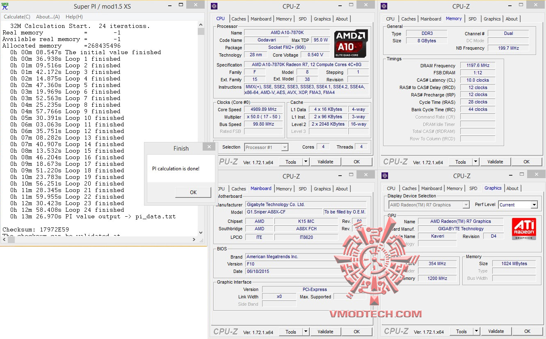The height and width of the screenshot is (339, 546).
Task: Click the Core Voltage value 0.540 V
Action: (315, 55)
